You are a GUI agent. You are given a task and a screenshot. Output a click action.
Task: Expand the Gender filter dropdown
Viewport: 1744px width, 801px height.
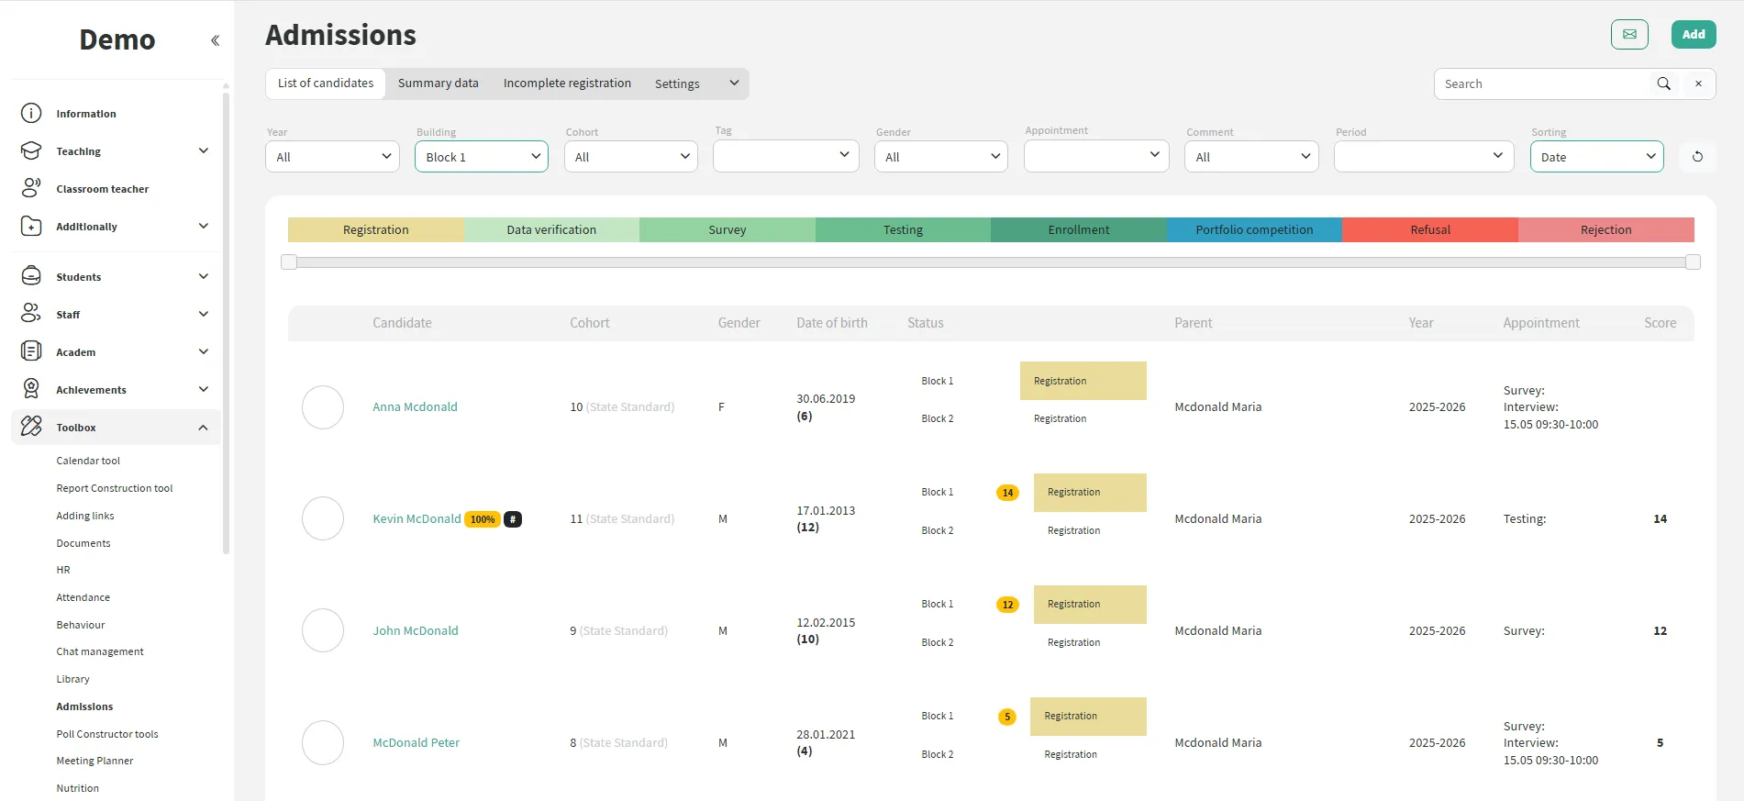940,157
